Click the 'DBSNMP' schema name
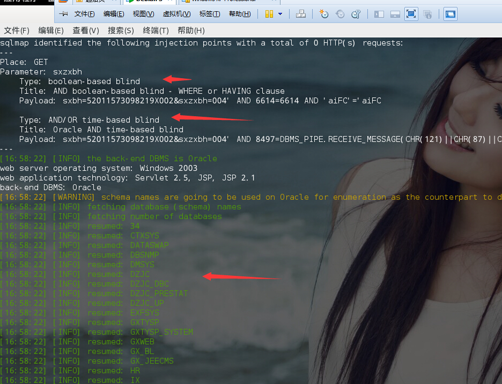The height and width of the screenshot is (384, 502). coord(145,255)
